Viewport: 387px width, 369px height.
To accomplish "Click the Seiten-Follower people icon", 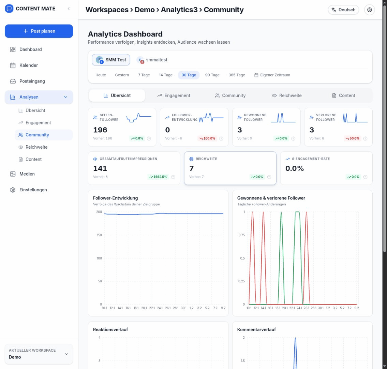I will point(95,118).
